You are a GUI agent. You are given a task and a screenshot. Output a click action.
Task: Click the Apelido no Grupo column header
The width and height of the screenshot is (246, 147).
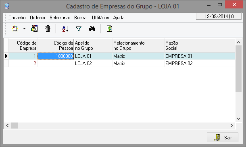pos(93,45)
